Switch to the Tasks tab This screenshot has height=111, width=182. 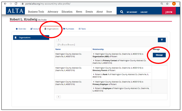82,29
